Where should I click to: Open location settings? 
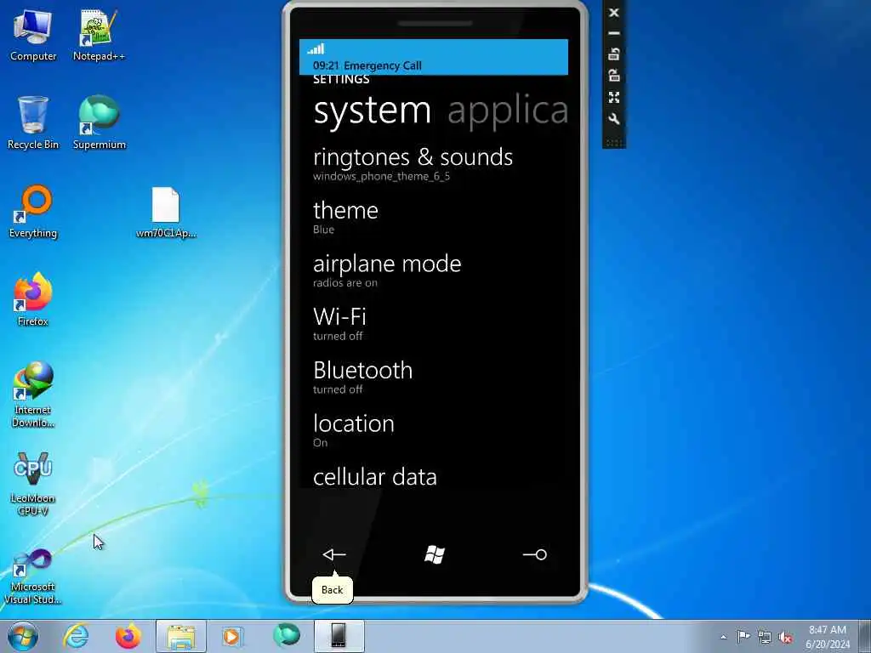pyautogui.click(x=354, y=429)
